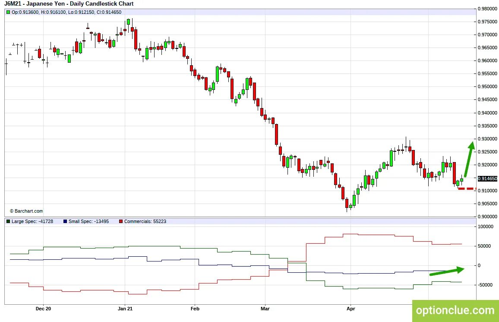Click the dark green Large Spec legend swatch
The image size is (499, 322).
[x=8, y=221]
